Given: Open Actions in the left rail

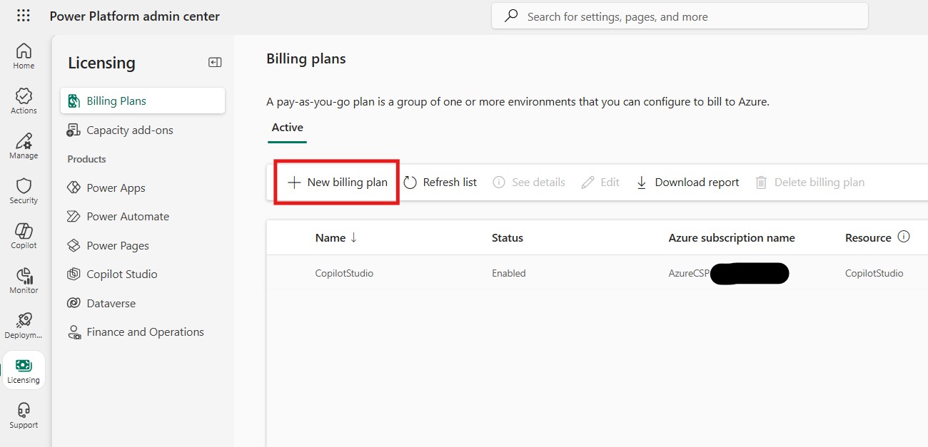Looking at the screenshot, I should coord(24,101).
